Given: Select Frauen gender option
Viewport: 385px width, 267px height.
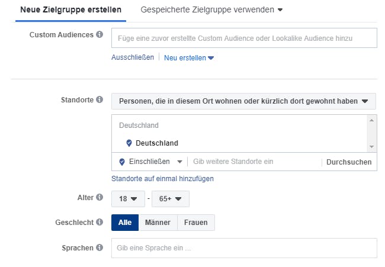Looking at the screenshot, I should tap(196, 223).
